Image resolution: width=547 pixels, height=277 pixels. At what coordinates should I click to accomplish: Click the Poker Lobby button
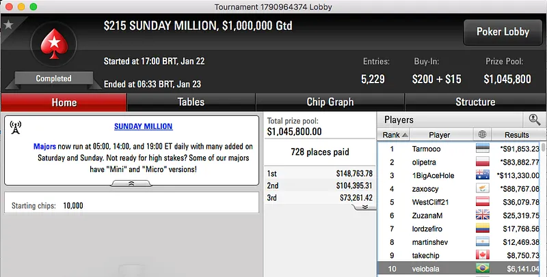503,31
